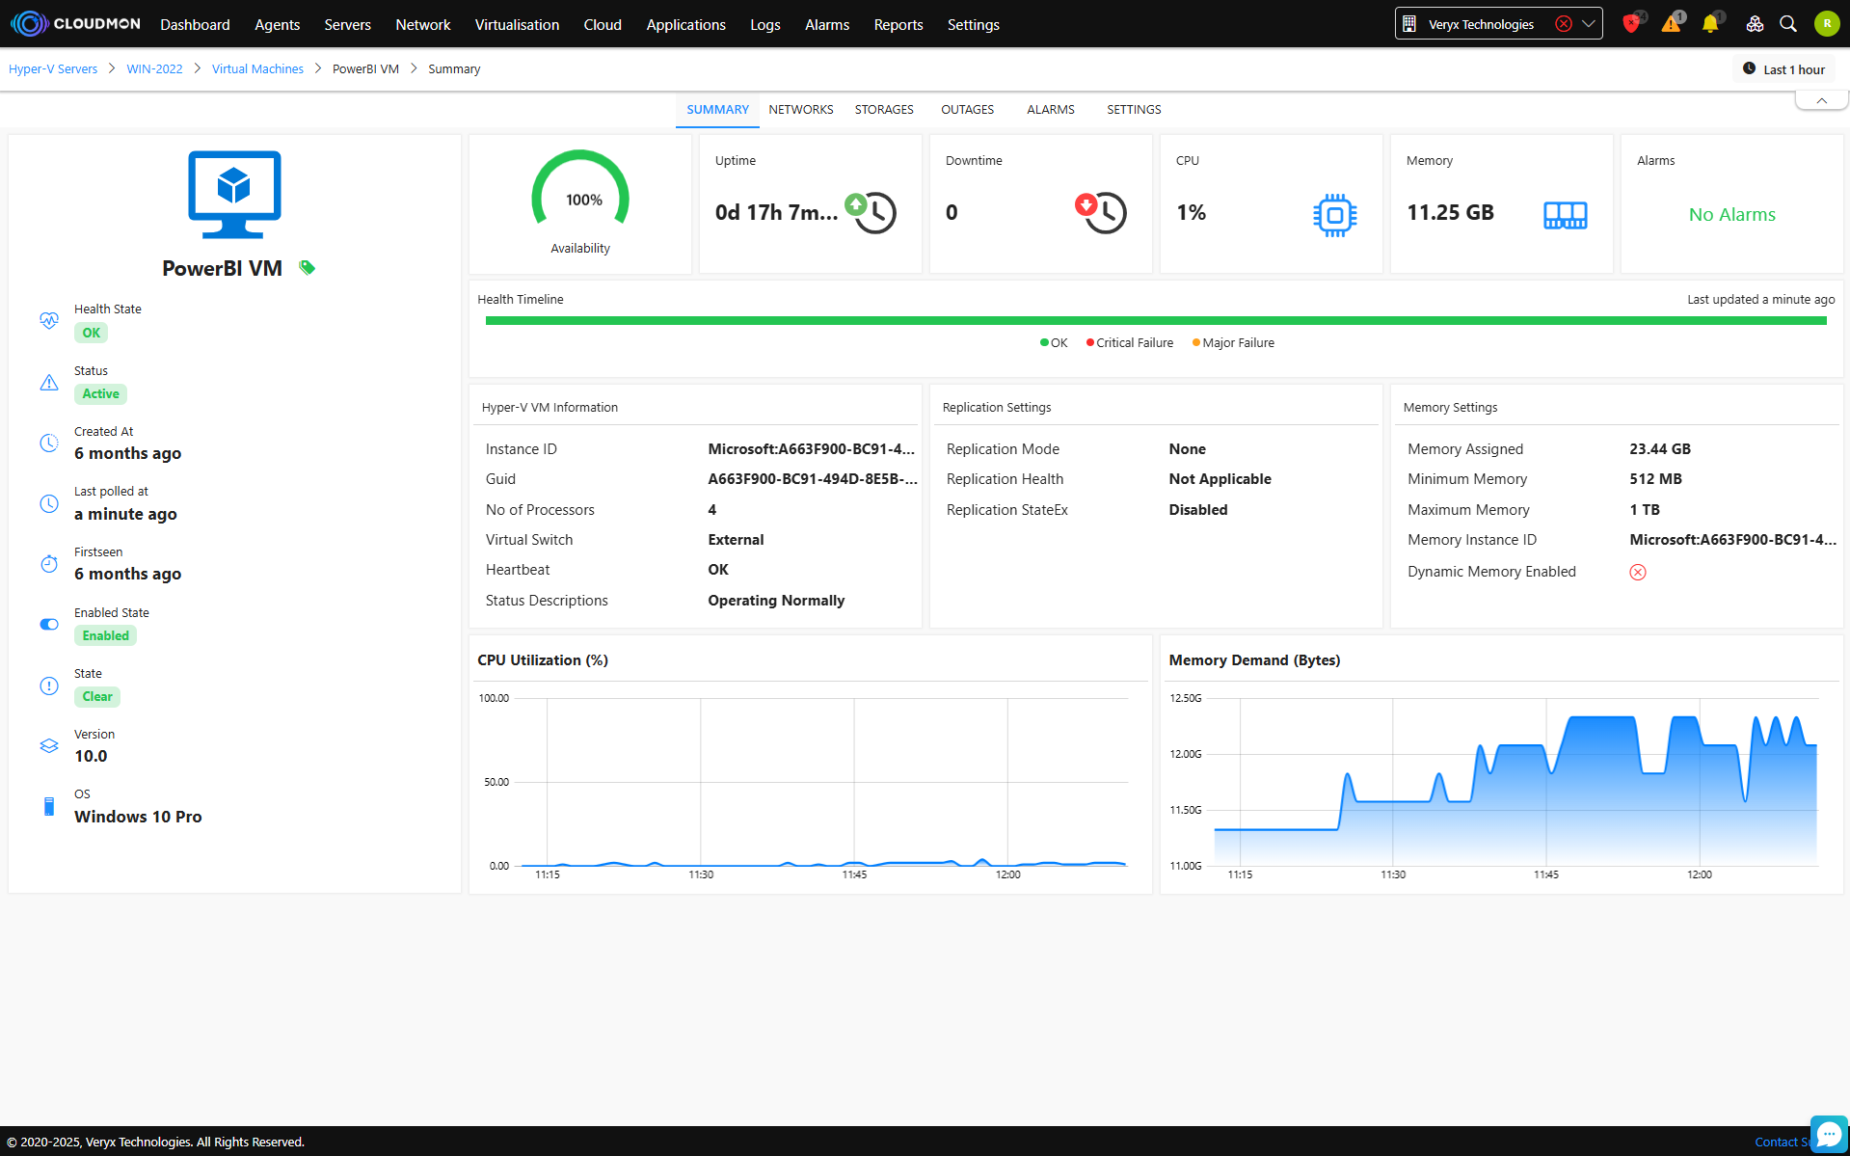
Task: Expand the Veryx Technologies organization dropdown
Action: [1589, 24]
